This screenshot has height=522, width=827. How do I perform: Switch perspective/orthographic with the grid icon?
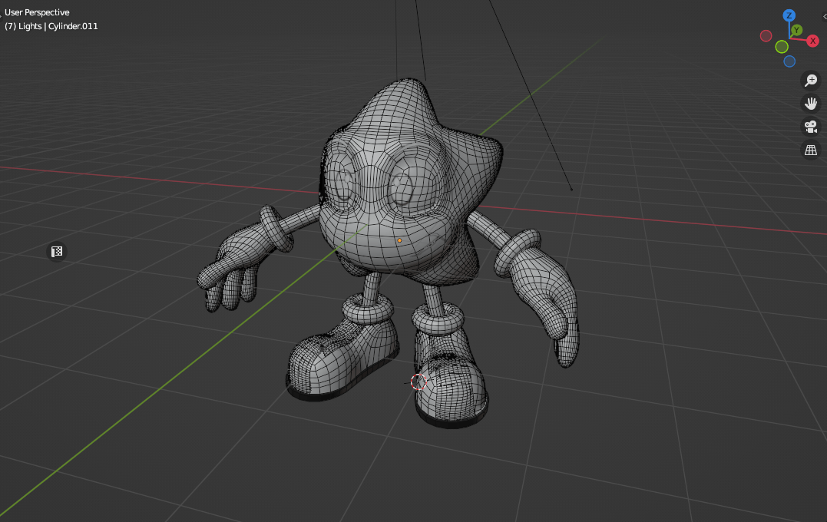[811, 150]
